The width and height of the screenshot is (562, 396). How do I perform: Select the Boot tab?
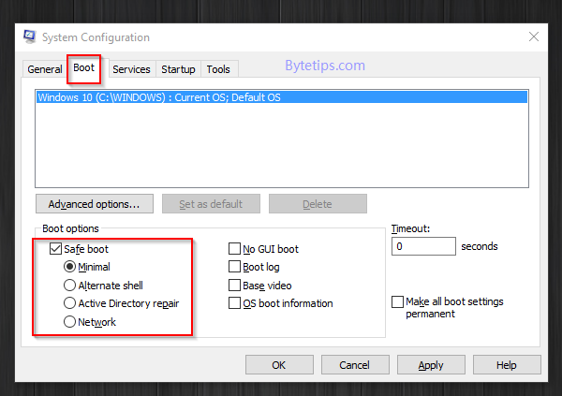[x=84, y=67]
